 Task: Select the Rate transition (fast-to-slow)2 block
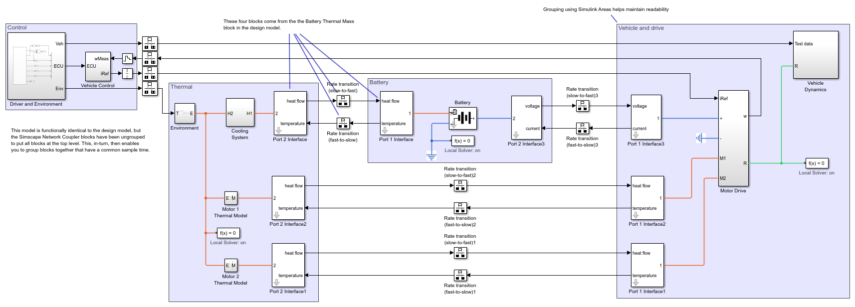click(x=460, y=208)
